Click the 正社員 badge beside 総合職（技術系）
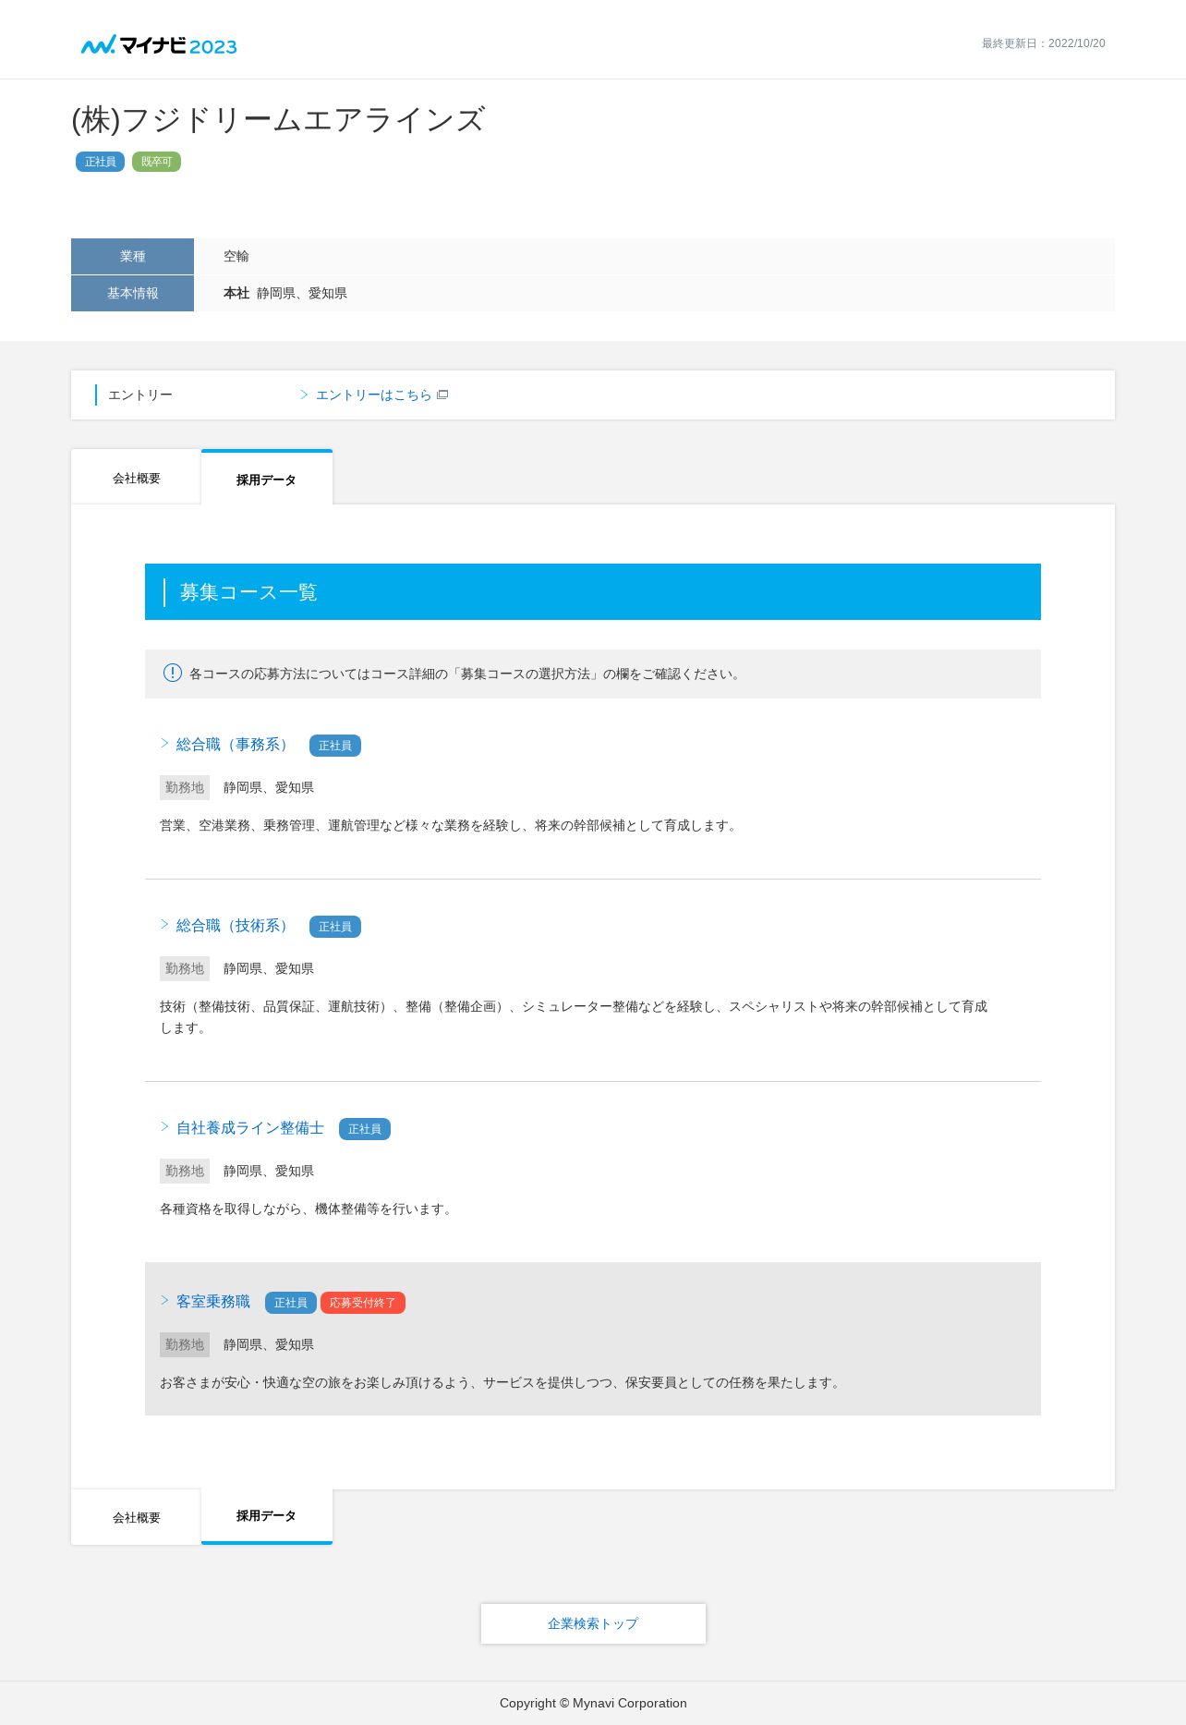 coord(335,927)
